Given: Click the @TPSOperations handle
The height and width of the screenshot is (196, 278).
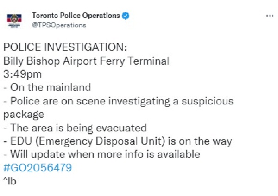Looking at the screenshot, I should pos(59,25).
